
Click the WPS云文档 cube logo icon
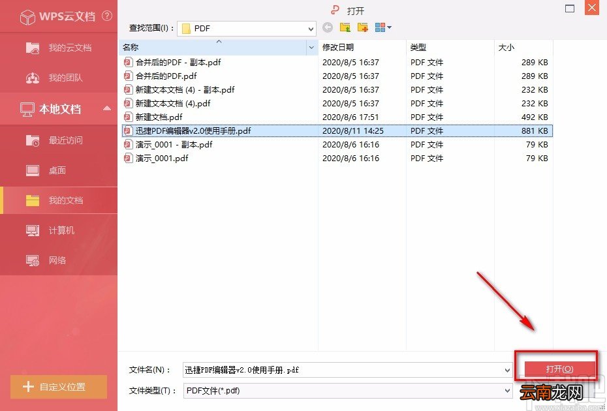coord(27,17)
